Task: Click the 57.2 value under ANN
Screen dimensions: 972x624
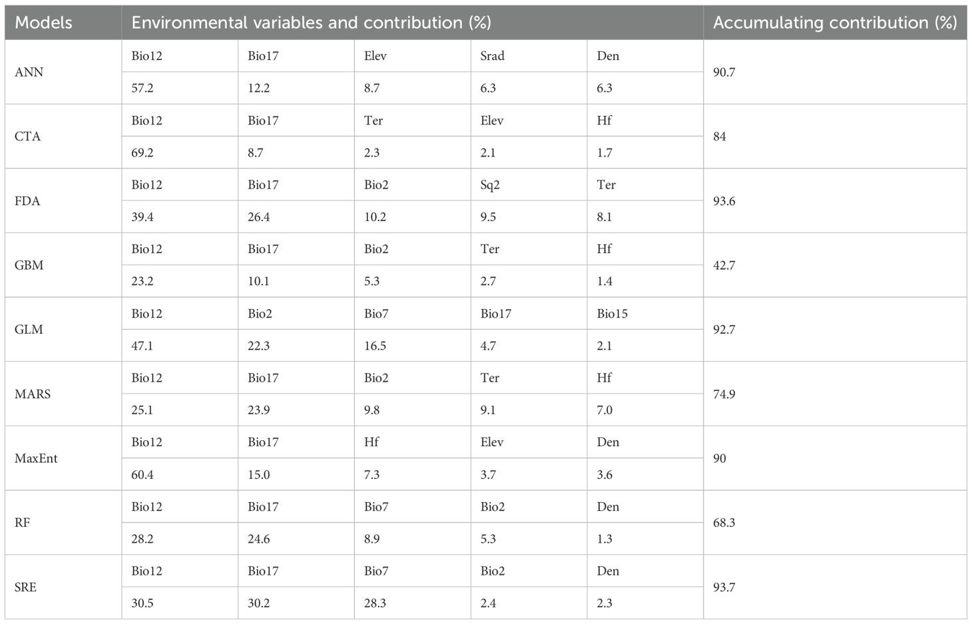Action: 142,88
